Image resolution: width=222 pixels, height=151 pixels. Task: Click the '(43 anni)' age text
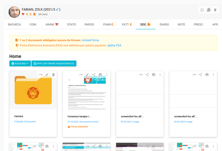coord(43,14)
